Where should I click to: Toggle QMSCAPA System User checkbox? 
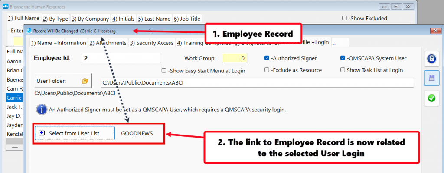pyautogui.click(x=343, y=58)
